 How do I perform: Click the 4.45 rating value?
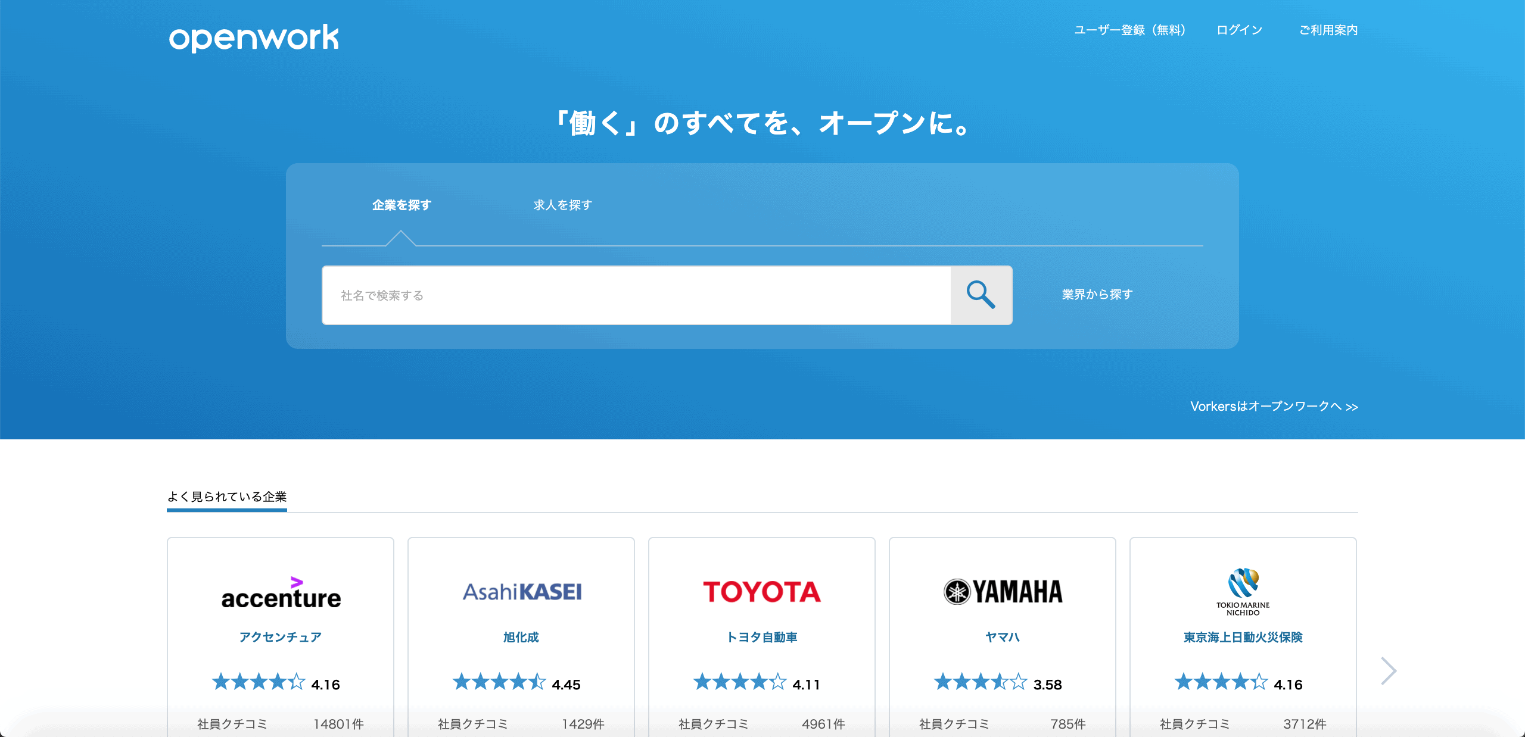[566, 685]
